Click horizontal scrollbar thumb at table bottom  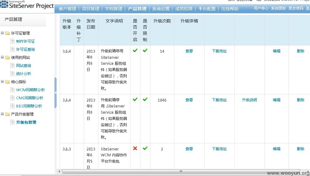pos(181,171)
